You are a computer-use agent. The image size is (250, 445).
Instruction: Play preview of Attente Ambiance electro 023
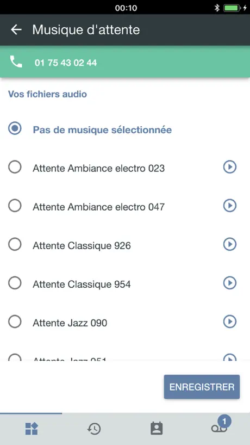(x=229, y=167)
